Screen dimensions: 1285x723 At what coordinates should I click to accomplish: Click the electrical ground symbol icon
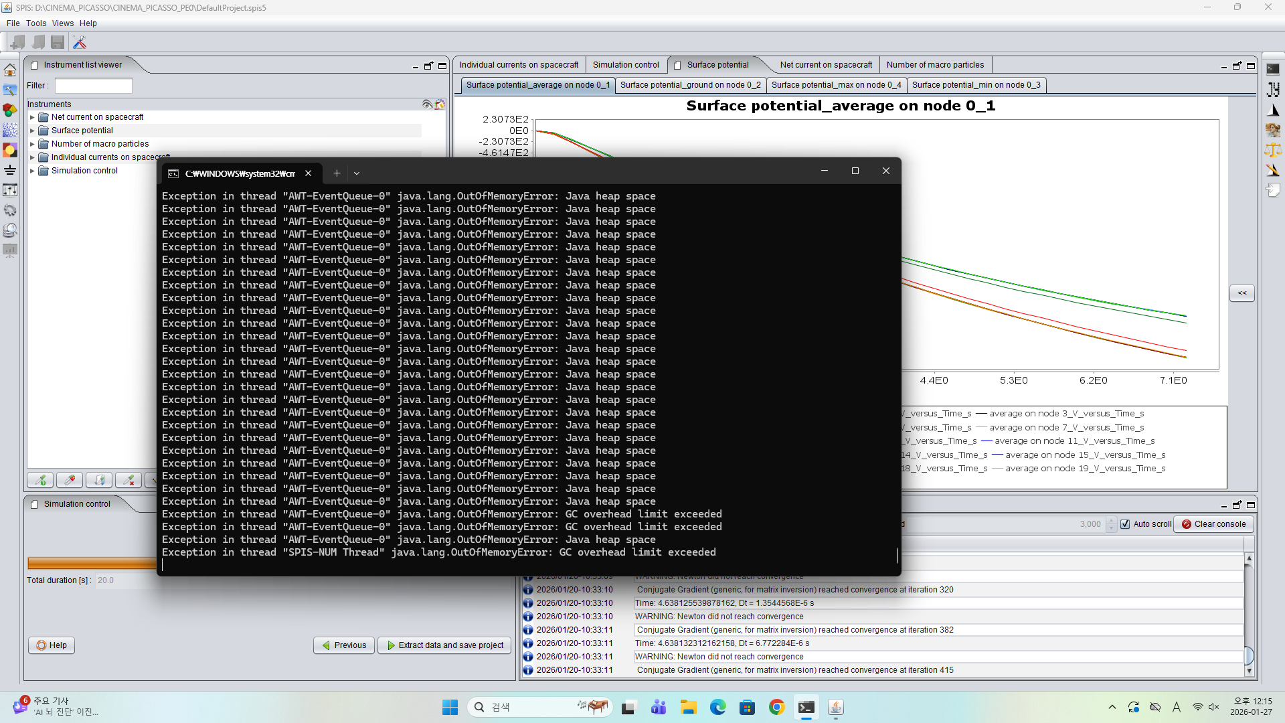pyautogui.click(x=10, y=170)
